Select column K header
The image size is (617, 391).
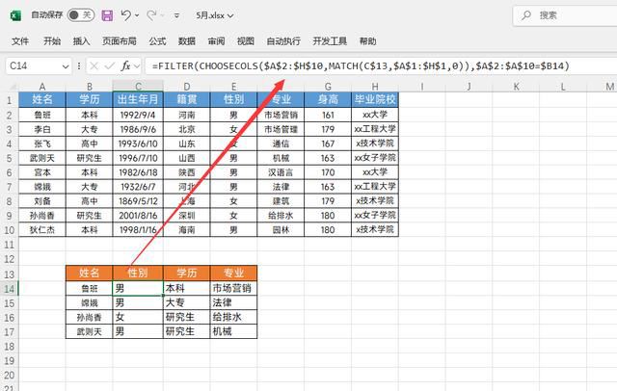point(517,87)
